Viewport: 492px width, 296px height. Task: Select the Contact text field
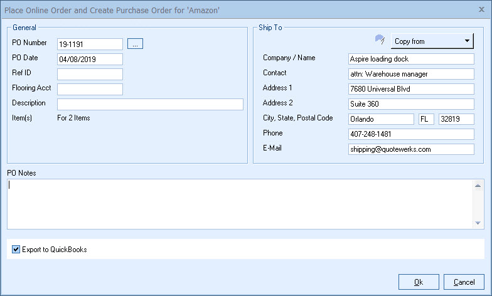tap(411, 74)
